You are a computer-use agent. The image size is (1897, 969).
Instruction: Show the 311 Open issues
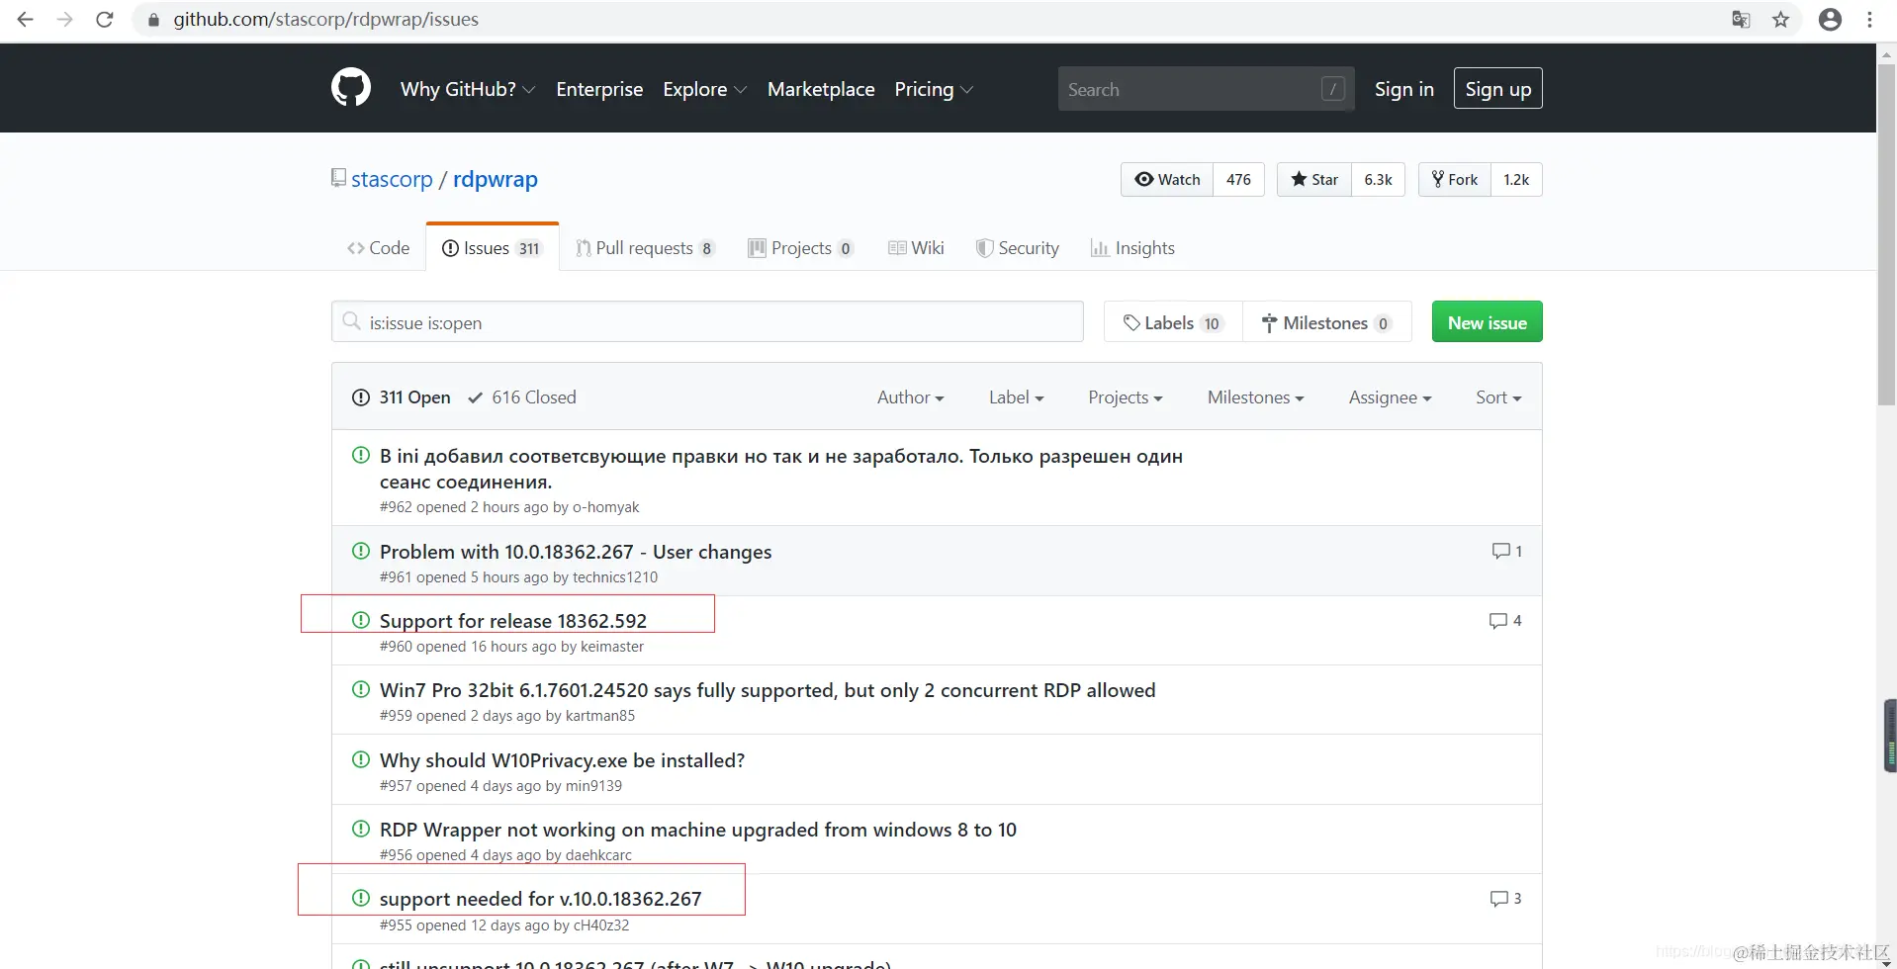pos(402,397)
